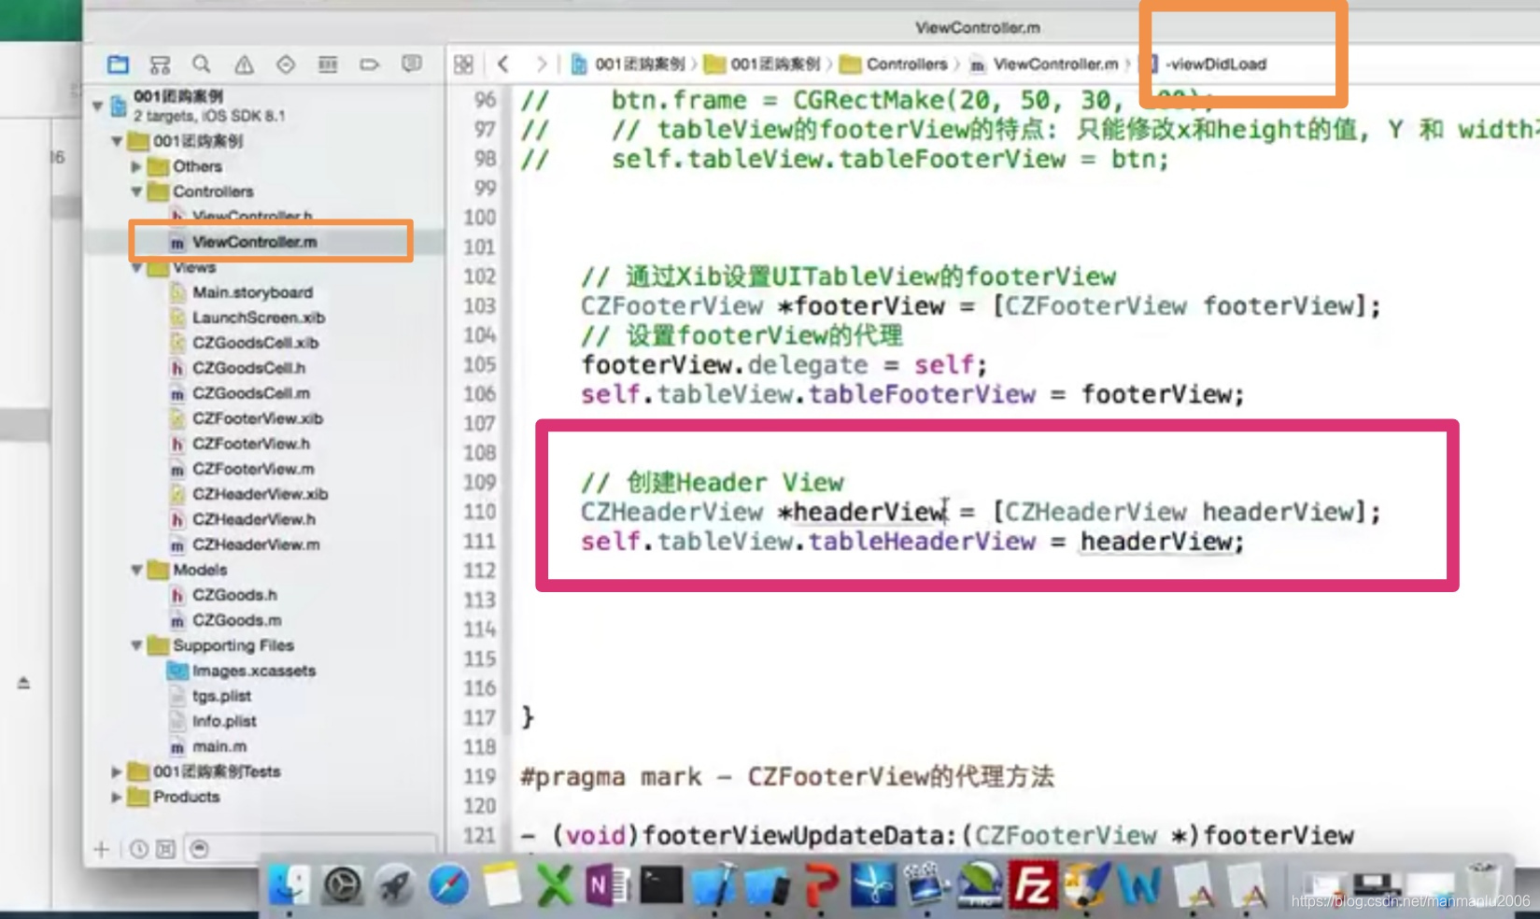Show the Project navigator folder icon
The image size is (1540, 919).
click(x=118, y=64)
